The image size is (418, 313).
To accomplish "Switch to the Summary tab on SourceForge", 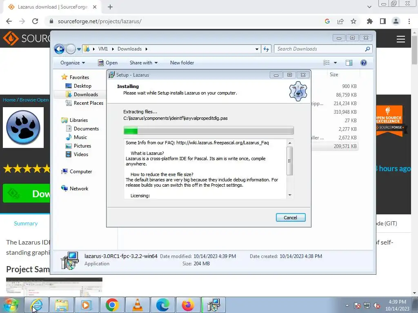I will [26, 224].
